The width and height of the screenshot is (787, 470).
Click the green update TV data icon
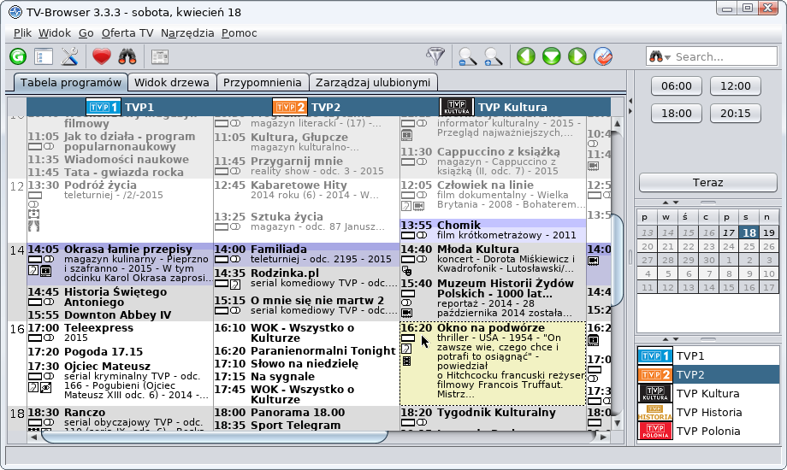tap(17, 56)
